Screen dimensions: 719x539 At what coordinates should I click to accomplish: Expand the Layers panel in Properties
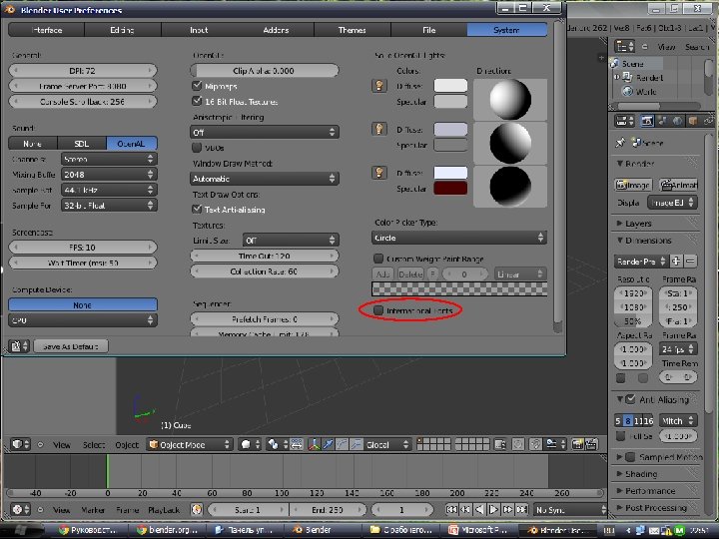point(637,224)
